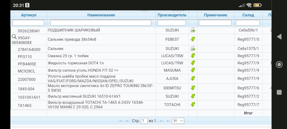Click the green arrow icon in 1651061AV1 row

point(193,96)
